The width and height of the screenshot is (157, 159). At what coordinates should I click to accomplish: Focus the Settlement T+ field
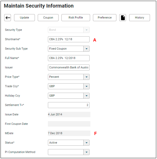click(69, 105)
